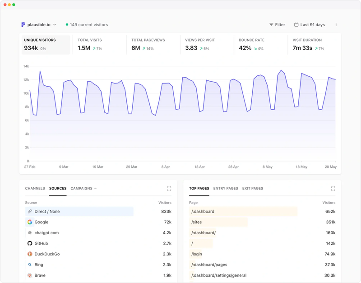Click the Direct / None link icon

pos(30,211)
